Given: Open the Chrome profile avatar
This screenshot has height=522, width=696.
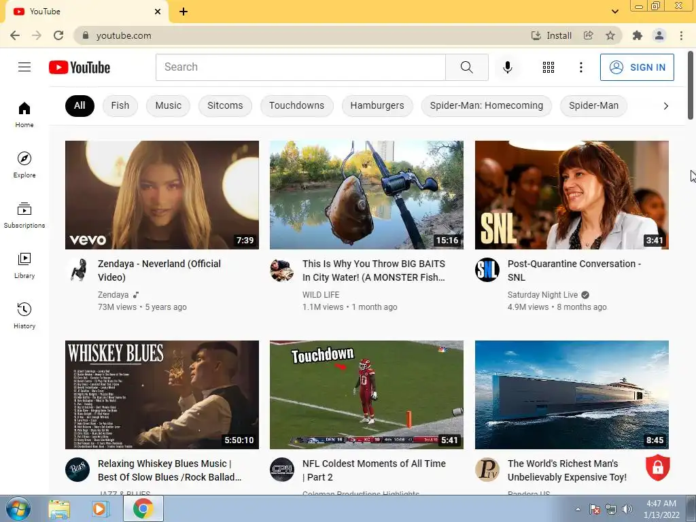Looking at the screenshot, I should (659, 35).
